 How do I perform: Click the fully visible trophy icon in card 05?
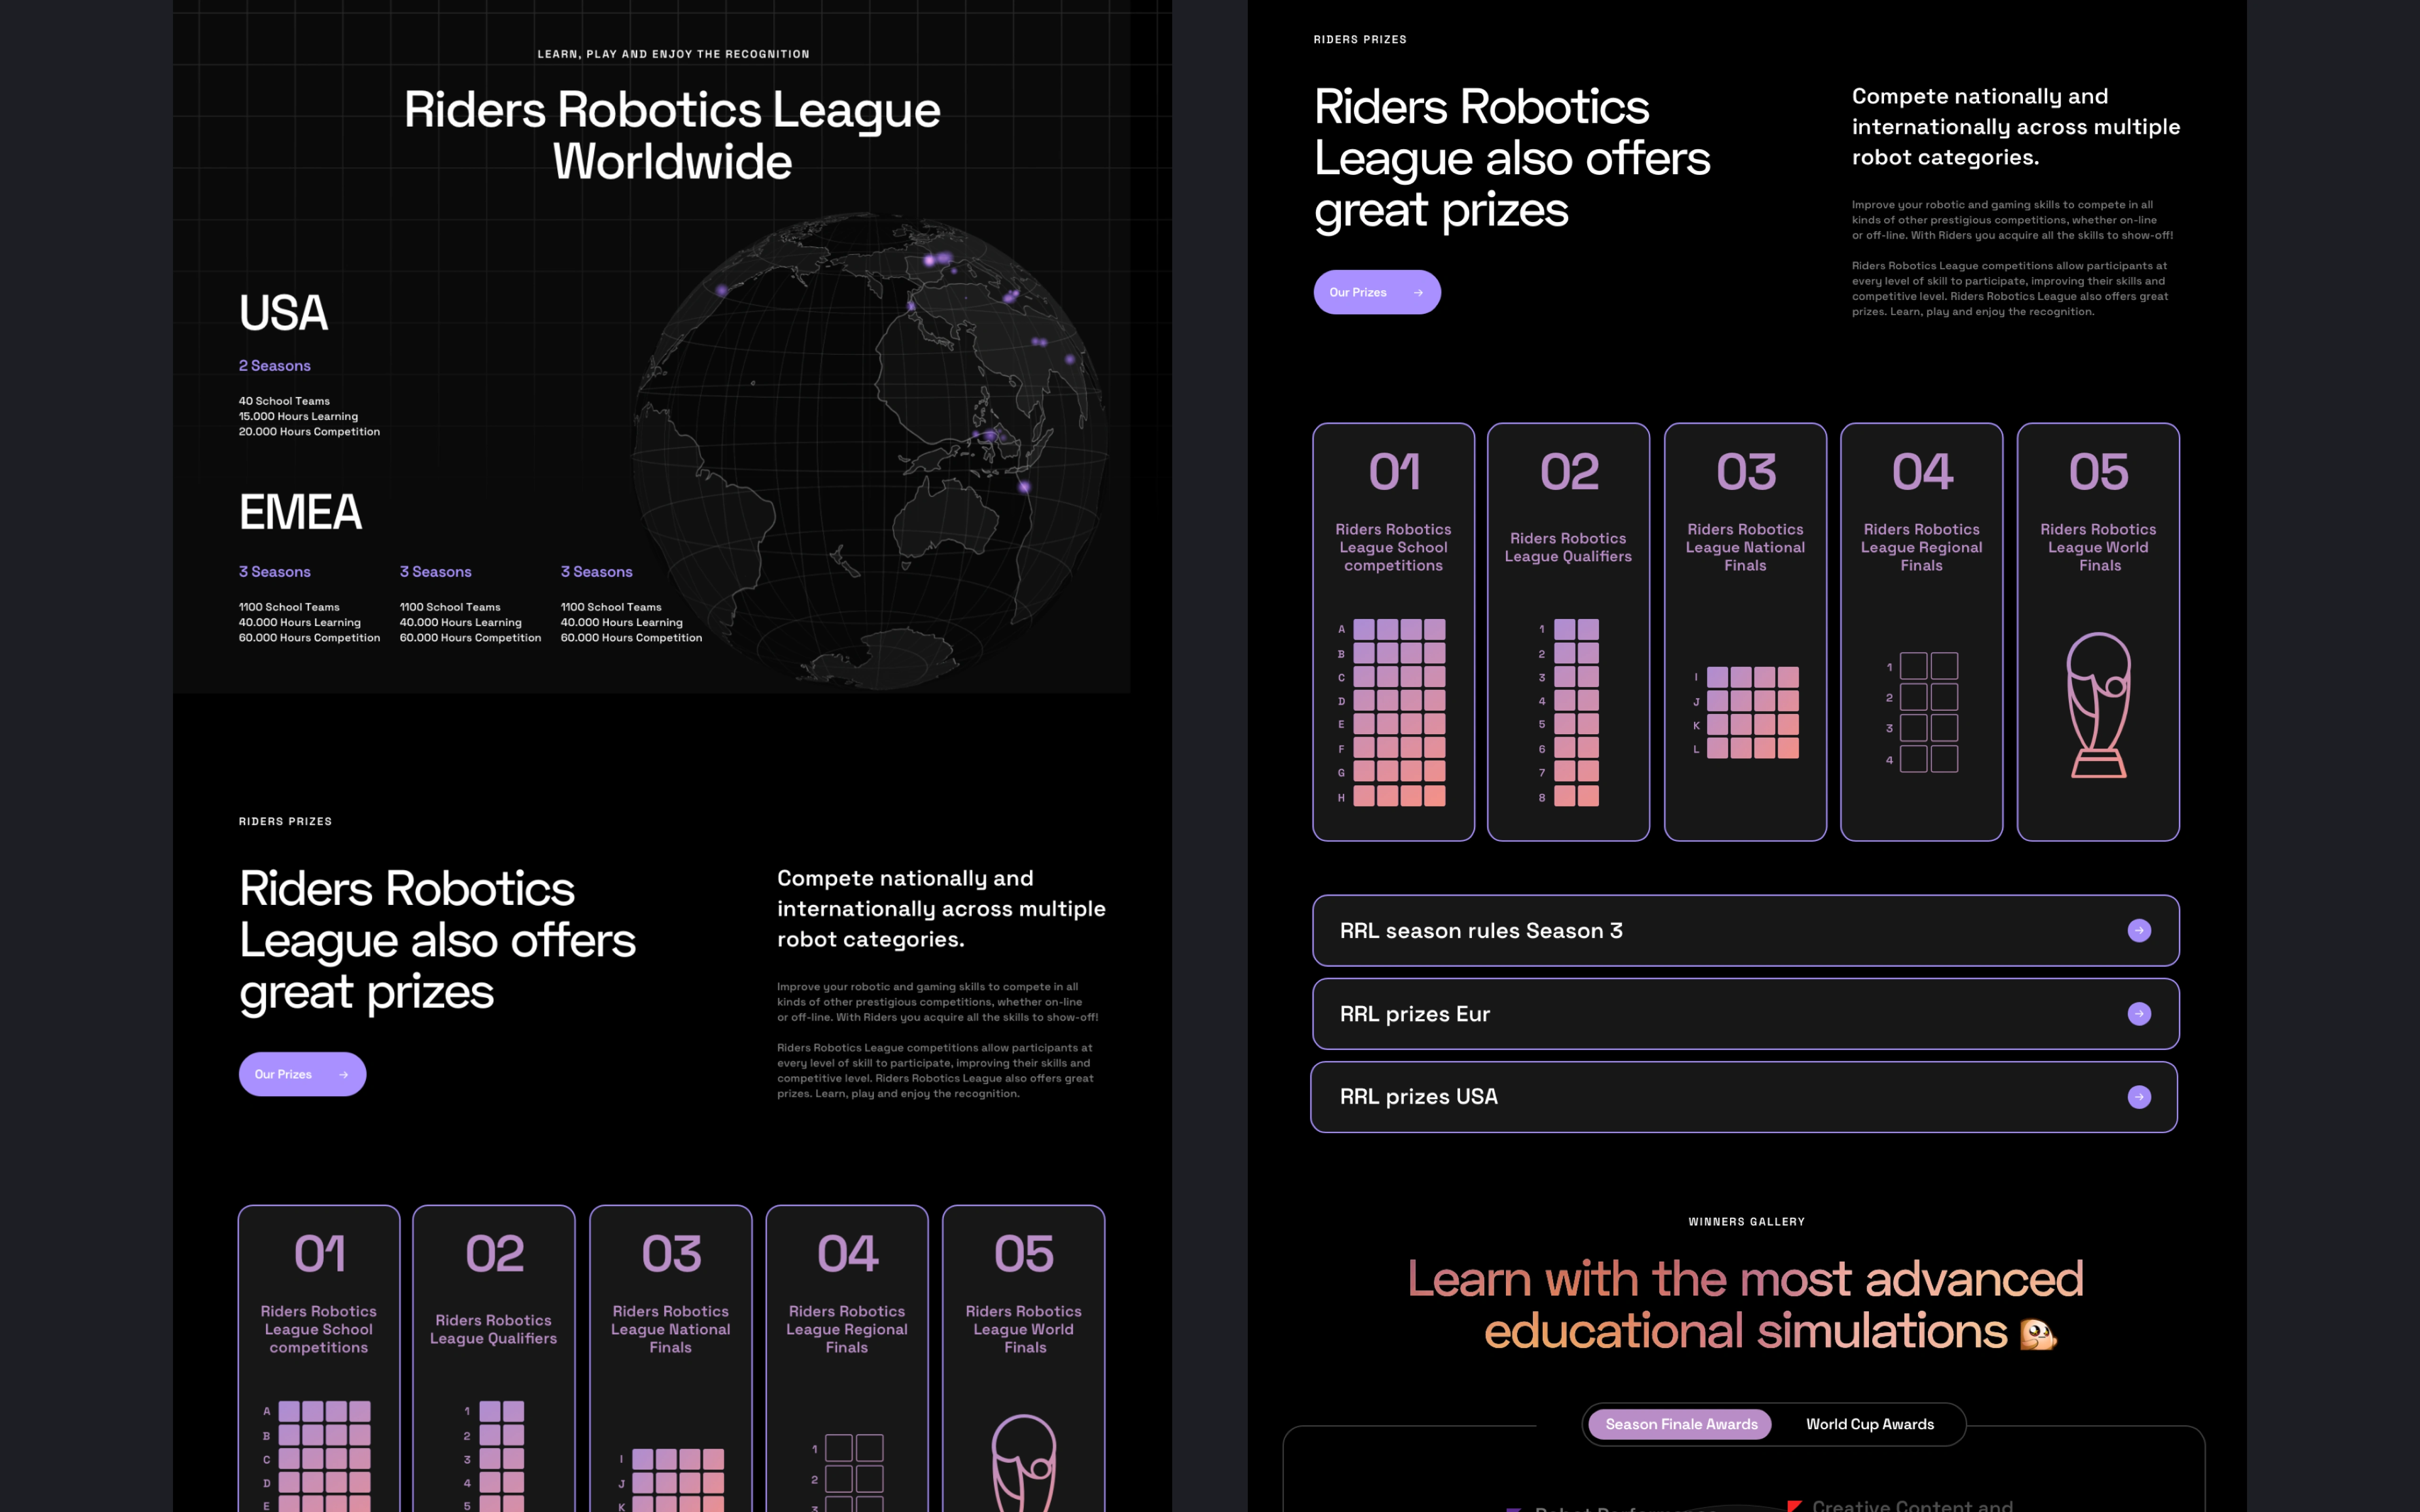[2098, 704]
